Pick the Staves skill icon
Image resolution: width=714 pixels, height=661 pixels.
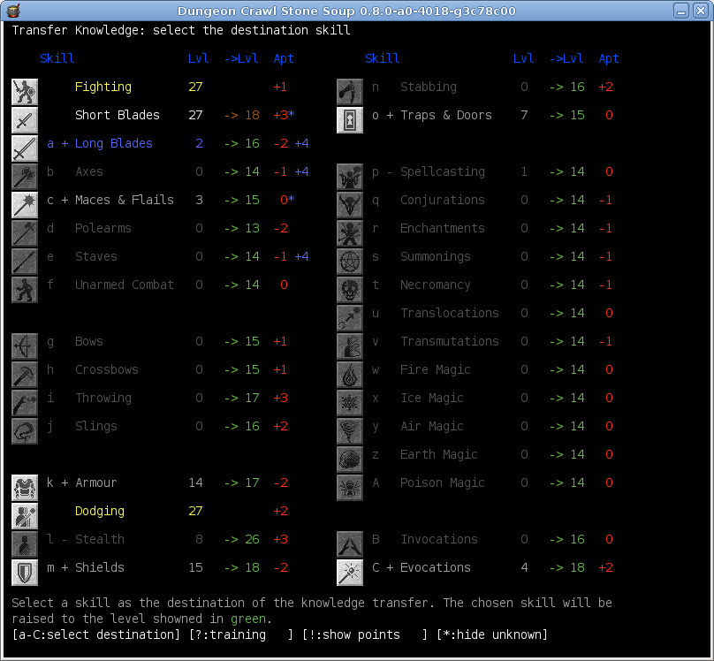point(25,261)
